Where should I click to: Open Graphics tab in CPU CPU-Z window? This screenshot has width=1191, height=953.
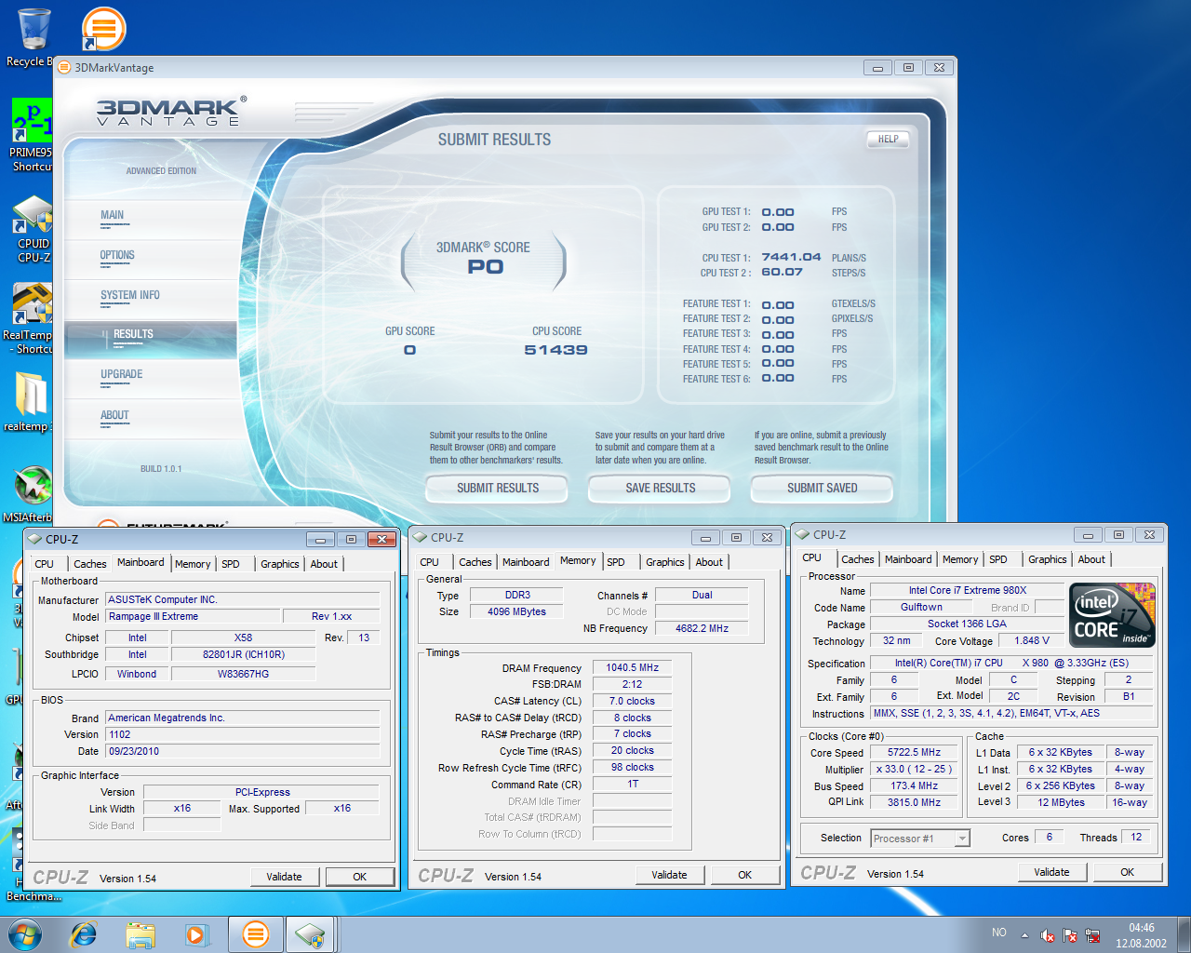point(1048,559)
